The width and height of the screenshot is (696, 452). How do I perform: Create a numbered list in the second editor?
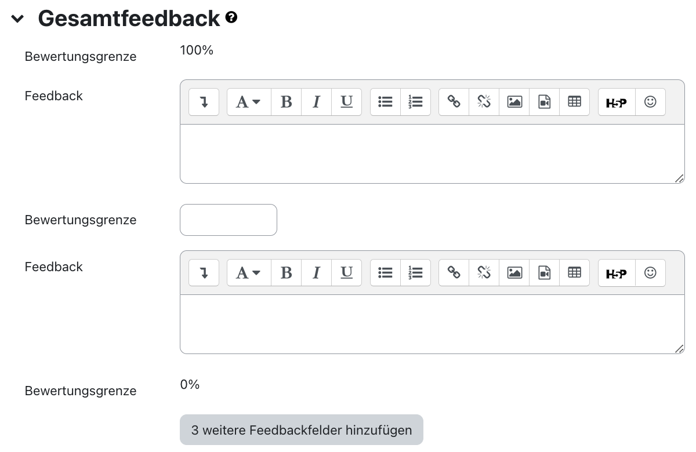point(416,272)
